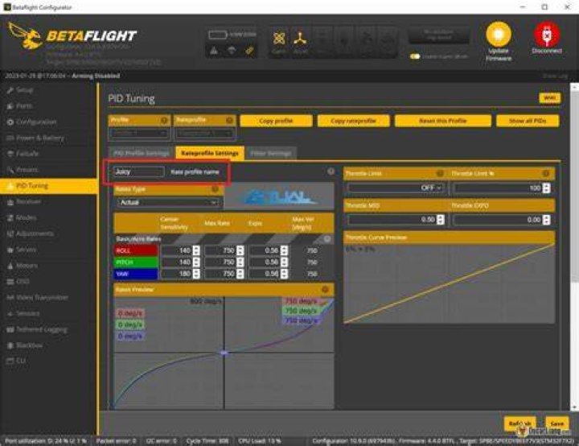Click the Show all PIDs button
Viewport: 579px width, 446px height.
(528, 121)
